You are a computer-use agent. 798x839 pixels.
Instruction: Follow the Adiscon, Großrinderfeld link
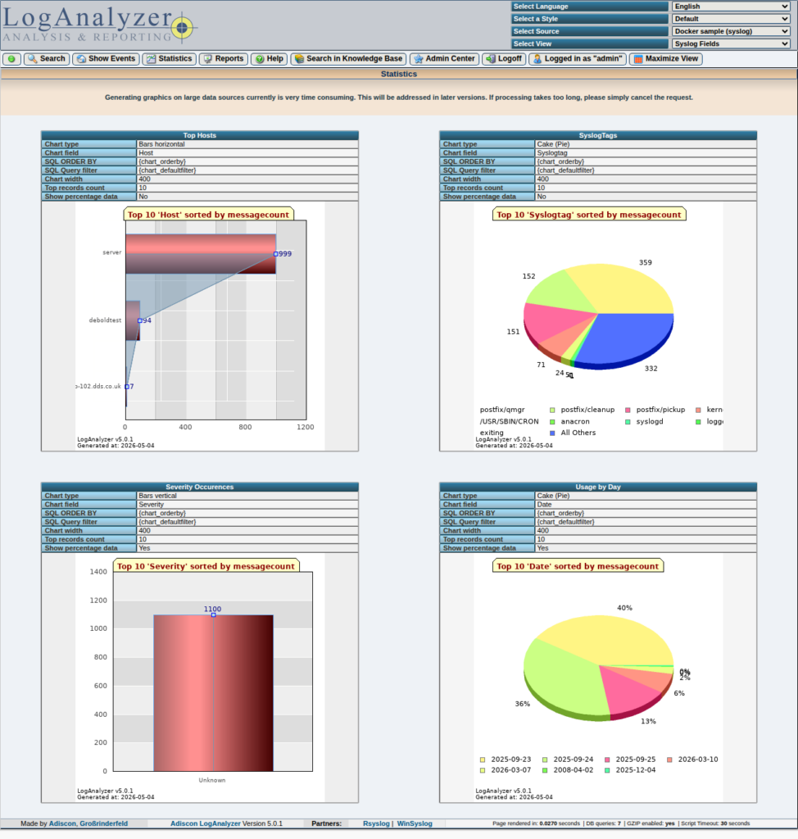point(88,823)
